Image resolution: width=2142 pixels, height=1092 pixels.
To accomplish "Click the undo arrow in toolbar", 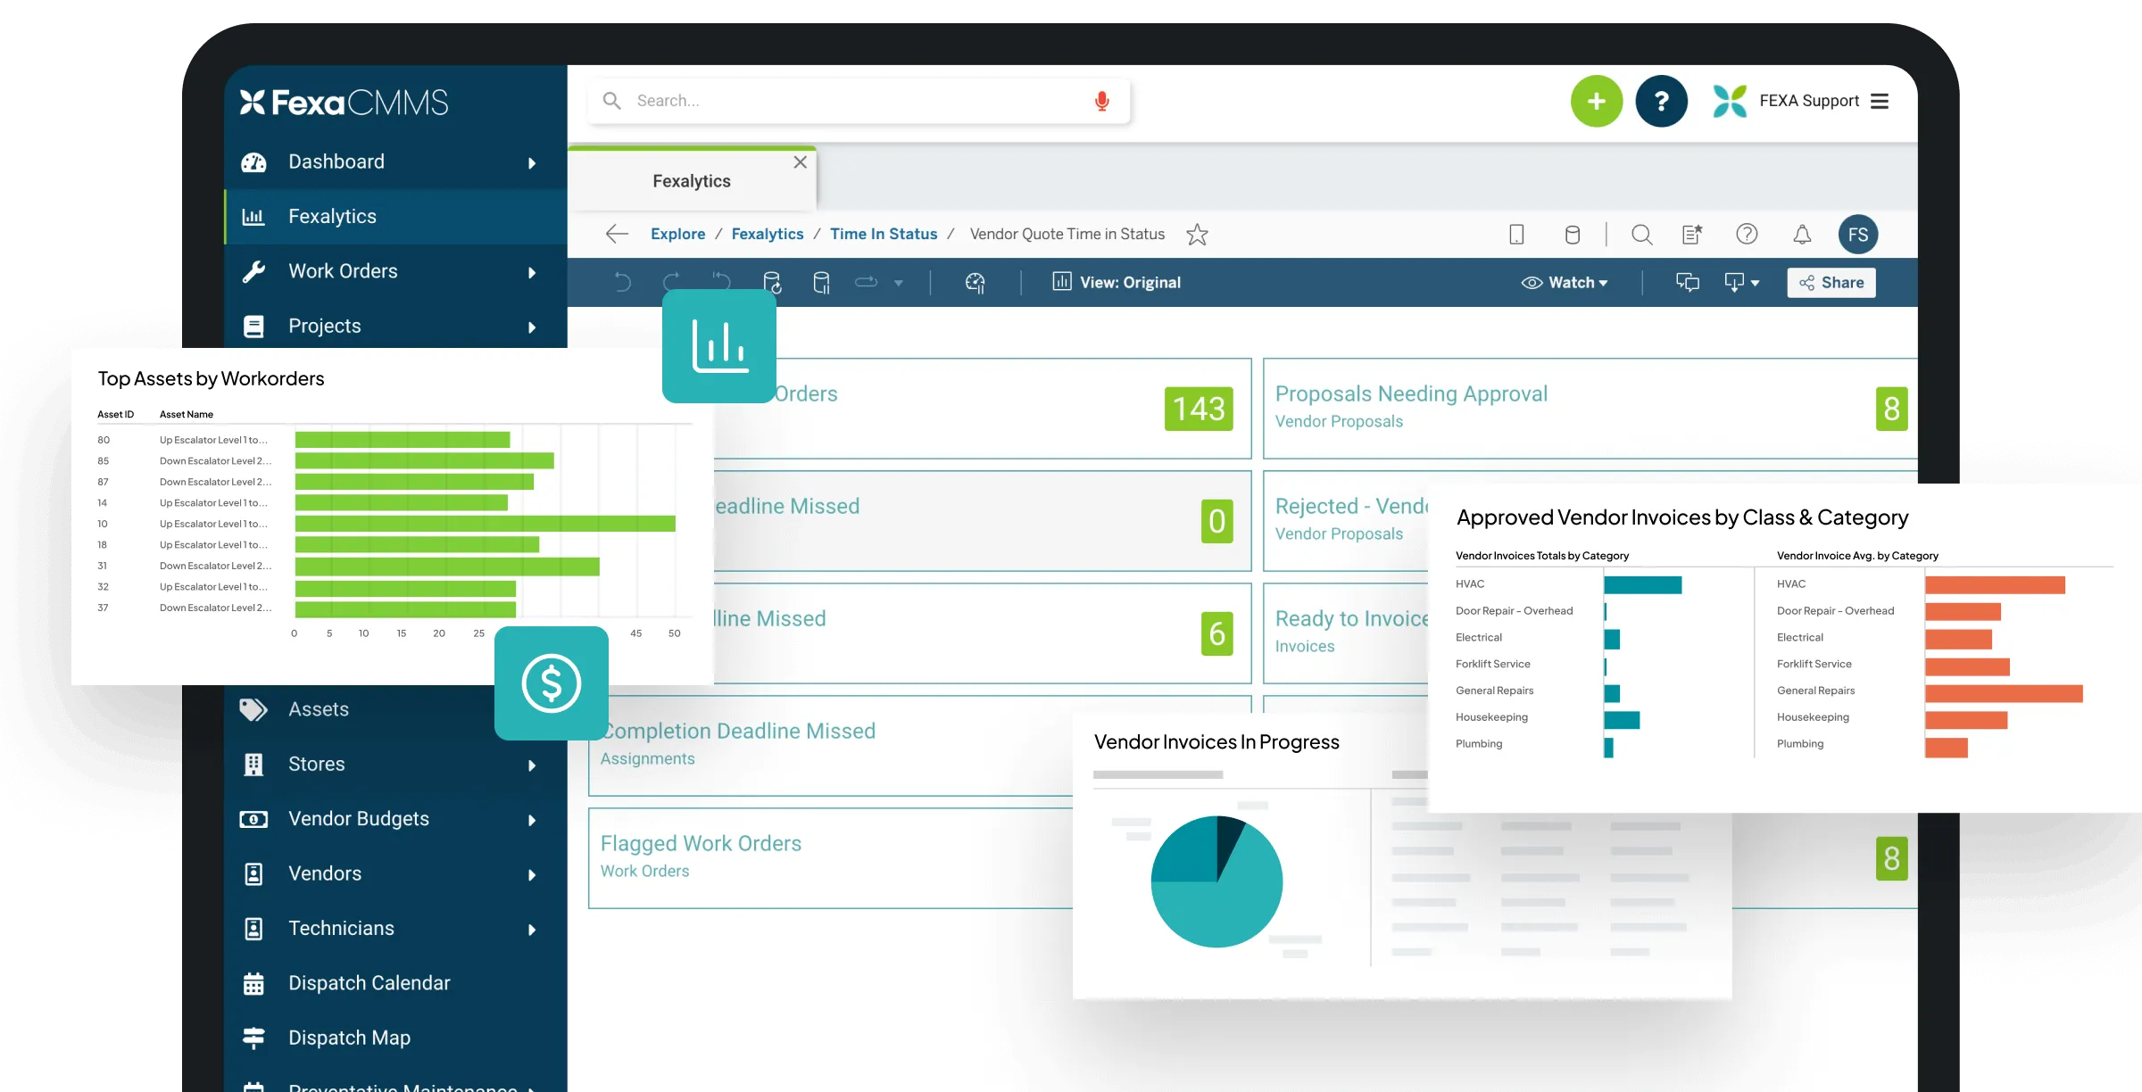I will (623, 283).
